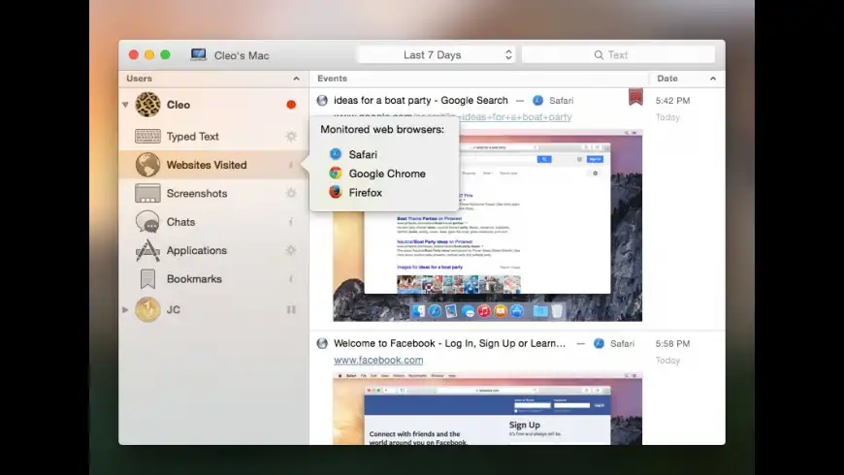The image size is (844, 475).
Task: Open the boat party search screenshot thumbnail
Action: coord(488,226)
